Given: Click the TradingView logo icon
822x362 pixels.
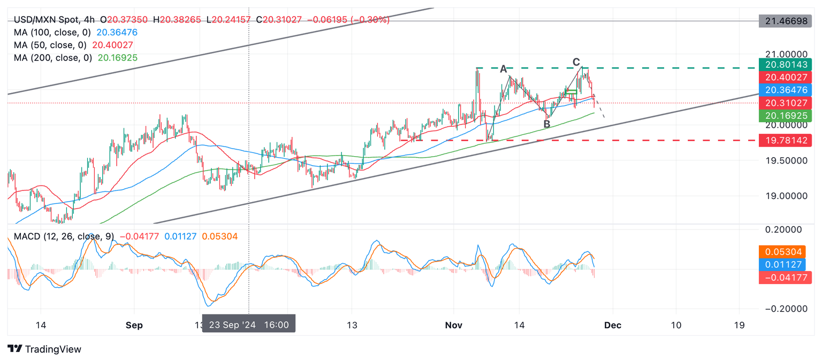Looking at the screenshot, I should [x=14, y=349].
